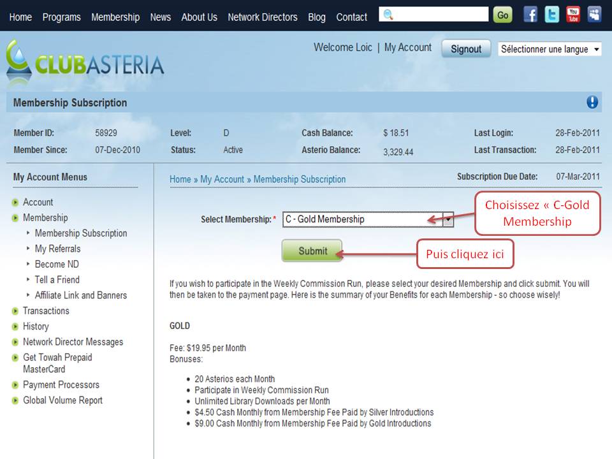Click in the search input field
This screenshot has width=612, height=459.
click(x=433, y=15)
